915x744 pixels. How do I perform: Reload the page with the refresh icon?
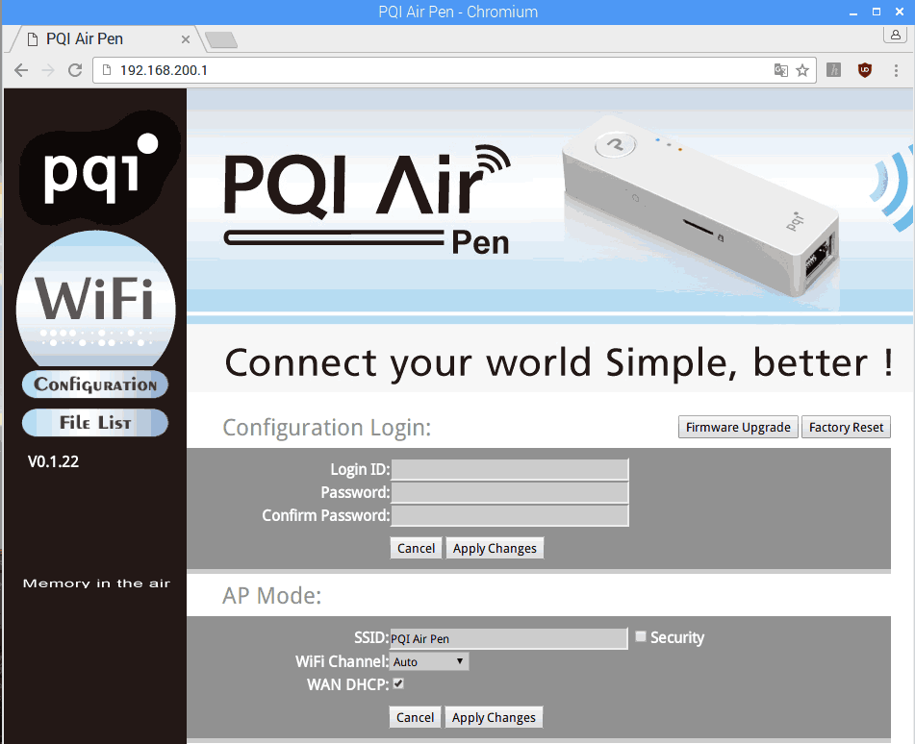(x=75, y=70)
